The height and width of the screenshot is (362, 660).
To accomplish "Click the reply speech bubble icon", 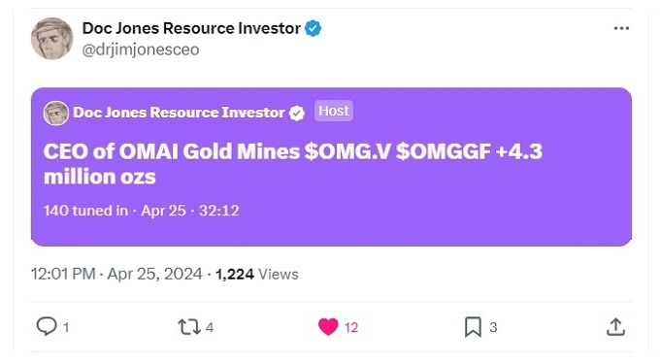I will coord(47,326).
